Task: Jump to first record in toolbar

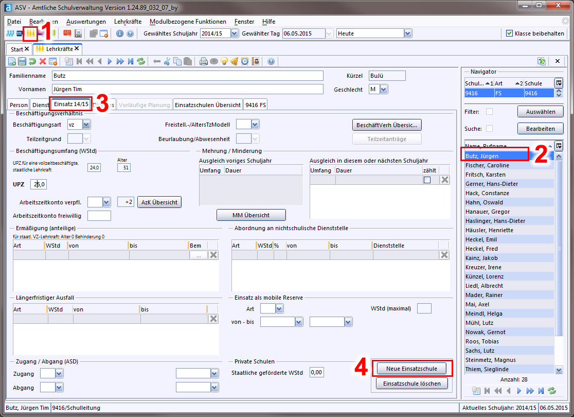Action: point(79,62)
